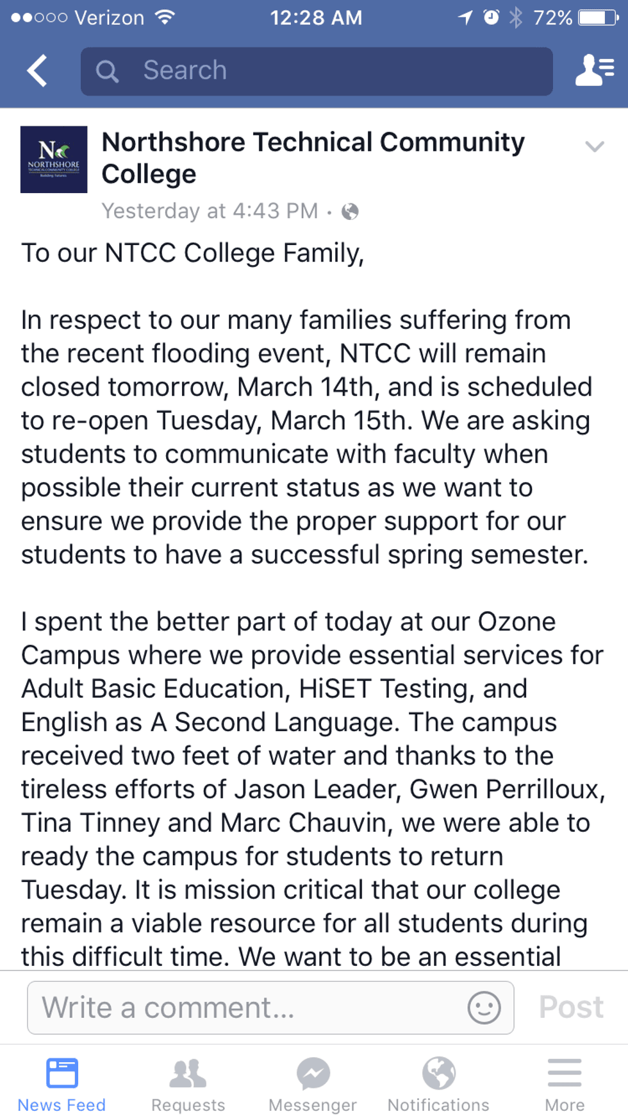The image size is (628, 1118).
Task: Go to the Notifications tab
Action: tap(438, 1085)
